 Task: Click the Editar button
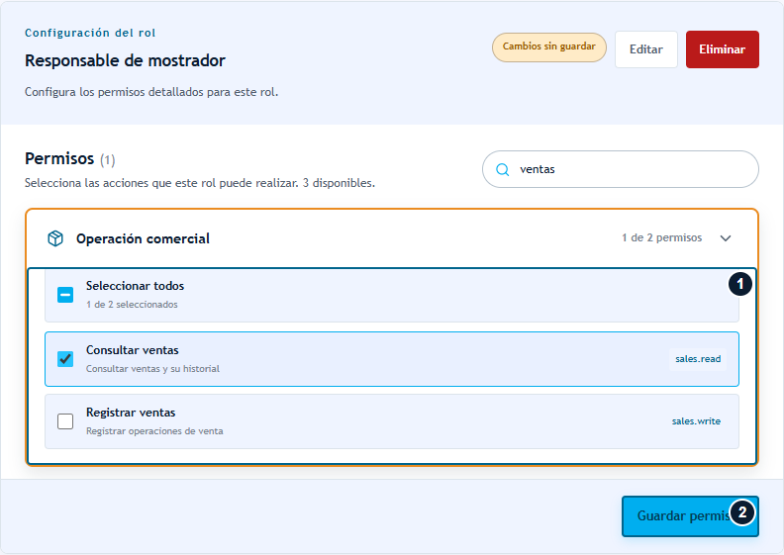[646, 49]
